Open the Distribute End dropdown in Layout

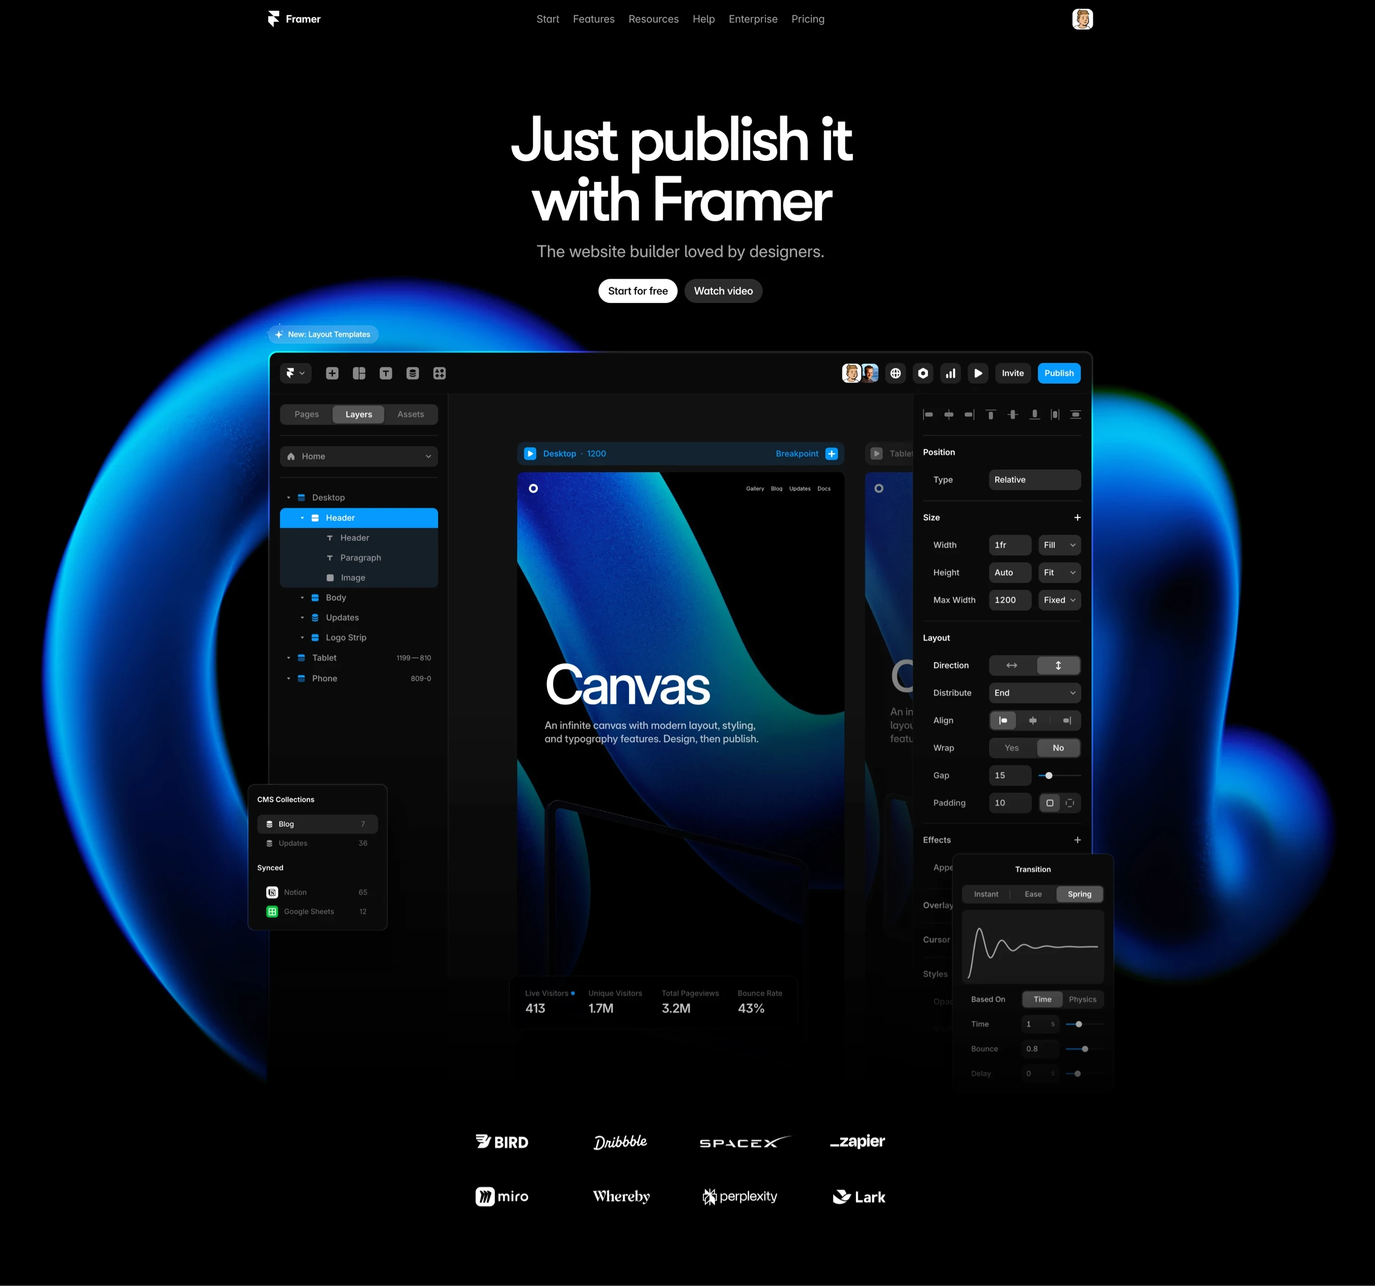point(1034,693)
